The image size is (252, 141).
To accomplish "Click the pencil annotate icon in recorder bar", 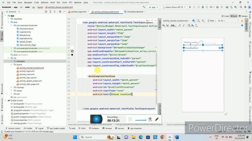I will 157,119.
